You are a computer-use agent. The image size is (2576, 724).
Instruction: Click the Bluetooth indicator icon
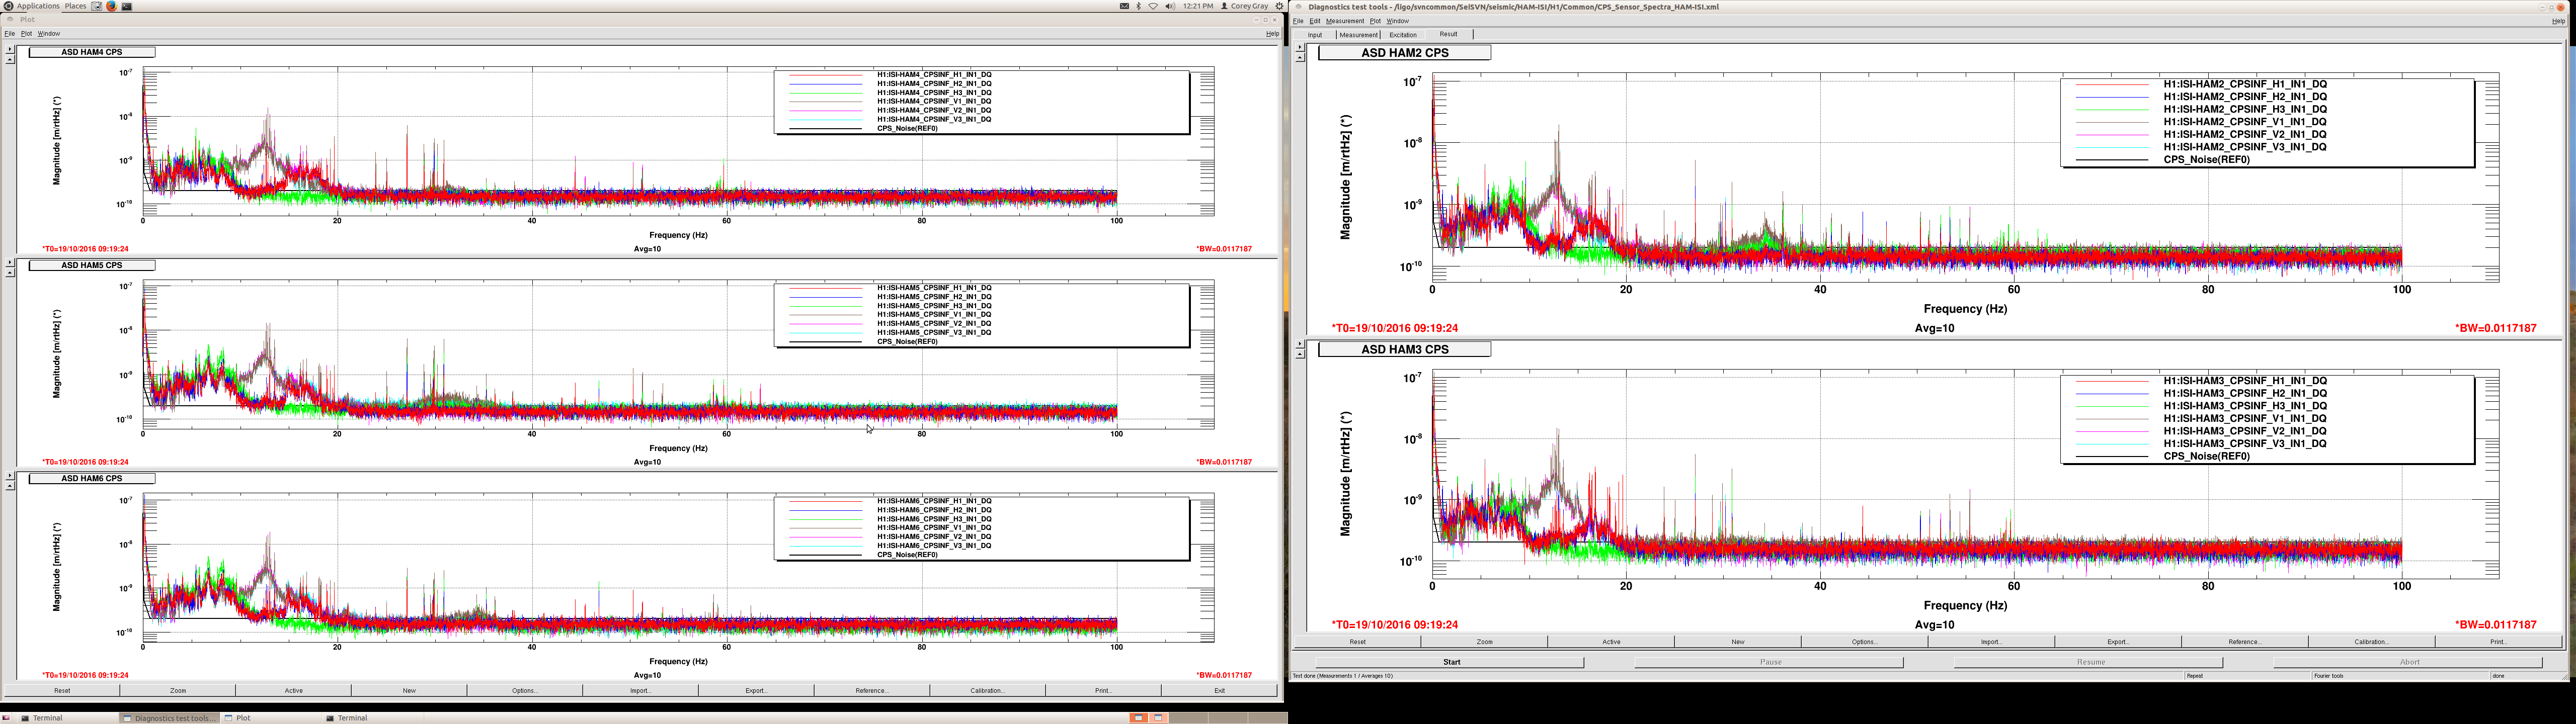click(1138, 6)
